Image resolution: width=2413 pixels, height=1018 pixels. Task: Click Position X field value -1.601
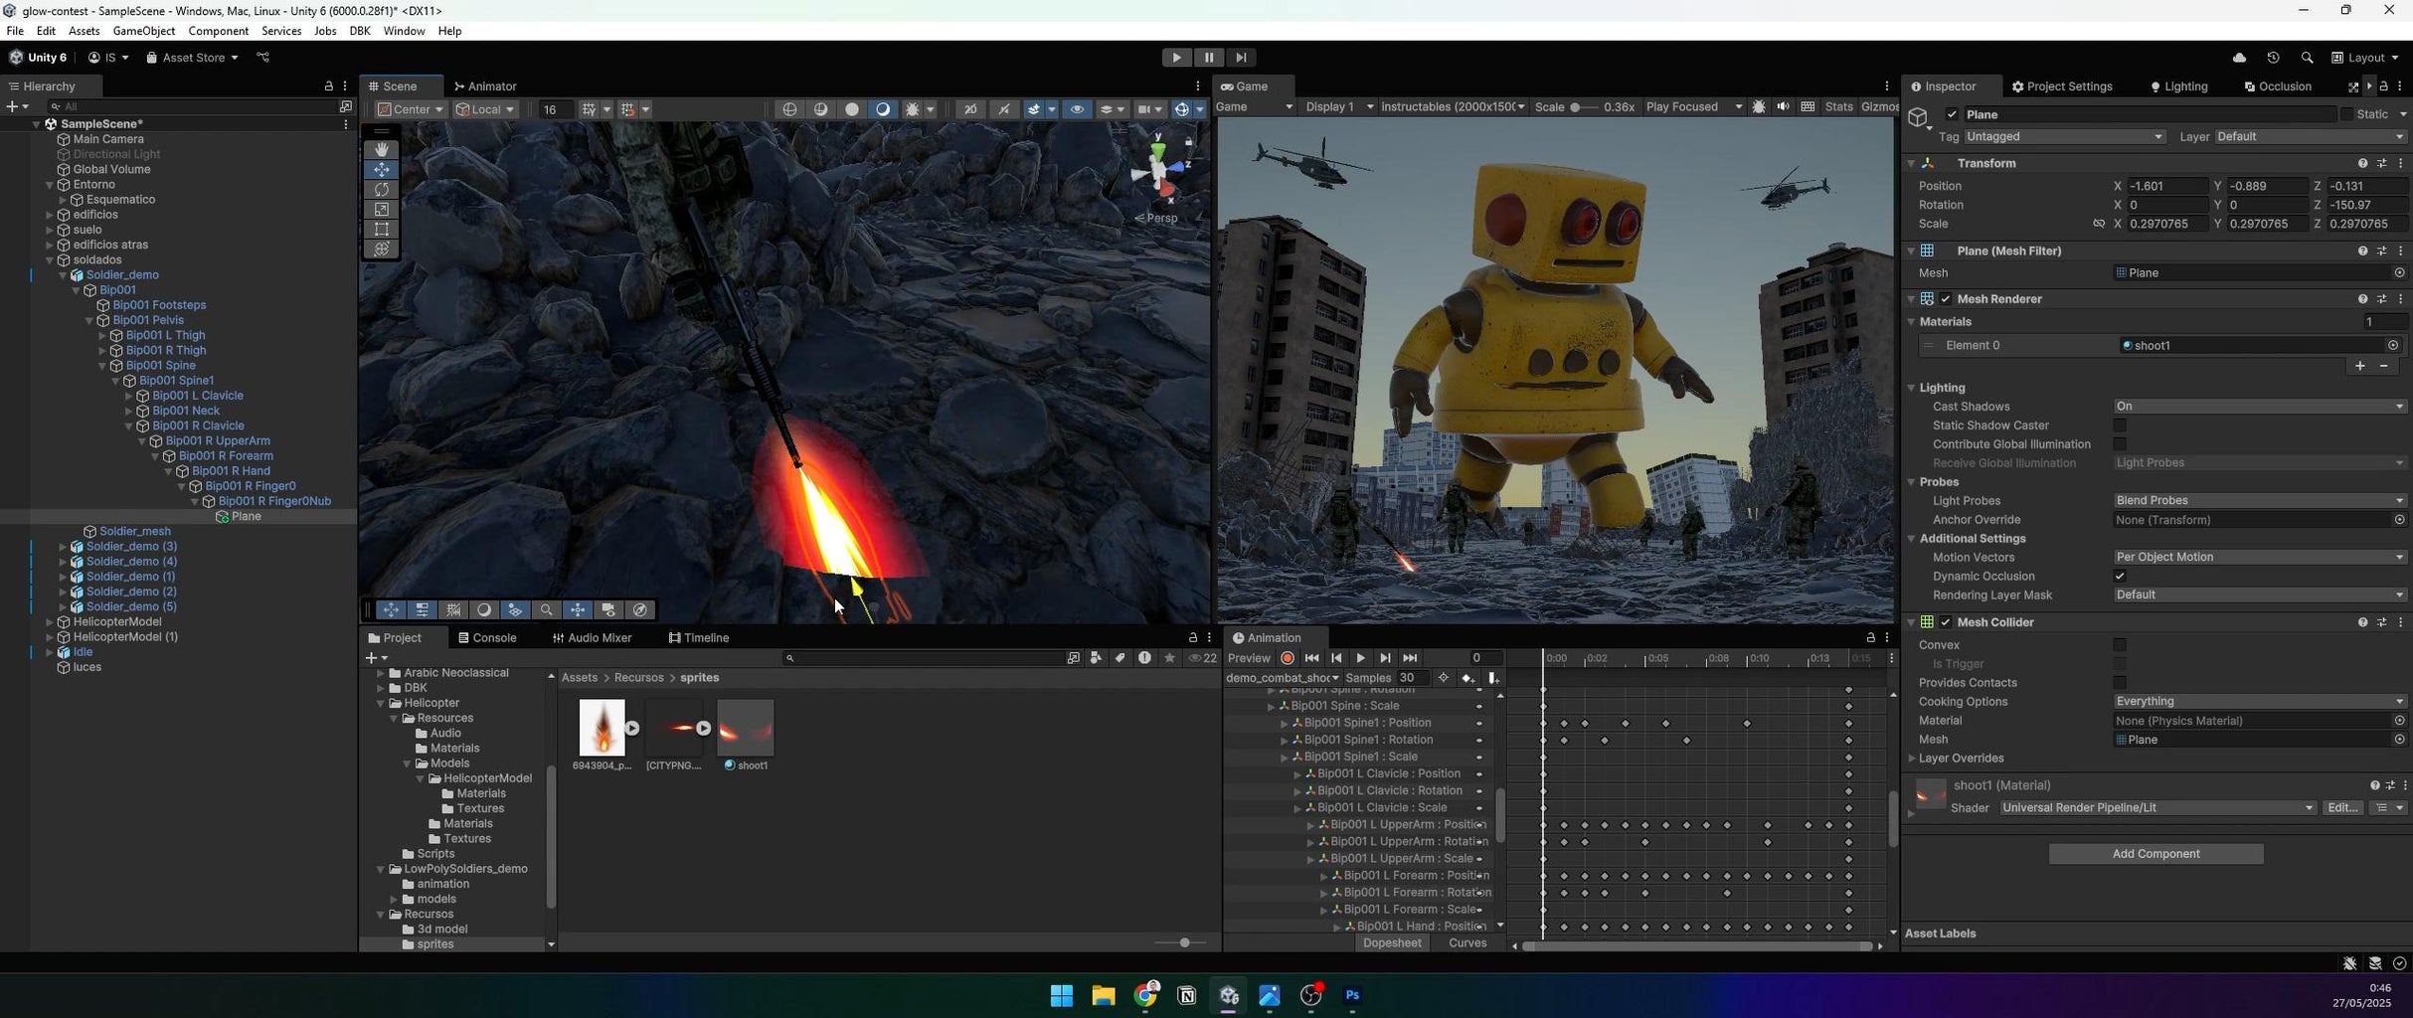2167,186
